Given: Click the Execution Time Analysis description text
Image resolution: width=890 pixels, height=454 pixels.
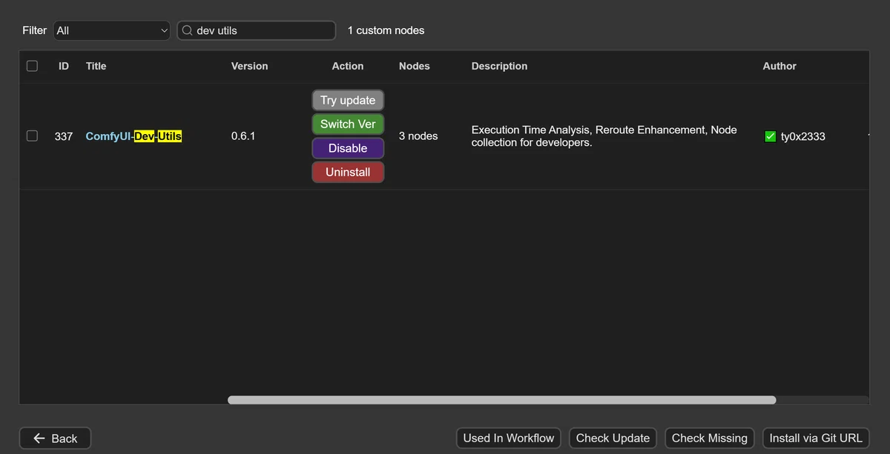Looking at the screenshot, I should (x=604, y=136).
